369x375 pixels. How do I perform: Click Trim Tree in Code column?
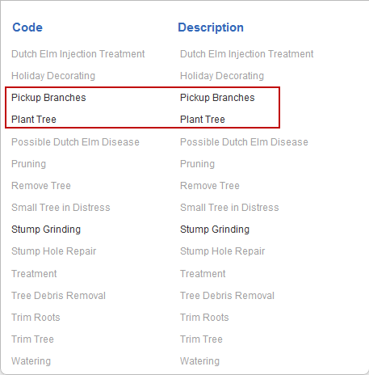(33, 339)
